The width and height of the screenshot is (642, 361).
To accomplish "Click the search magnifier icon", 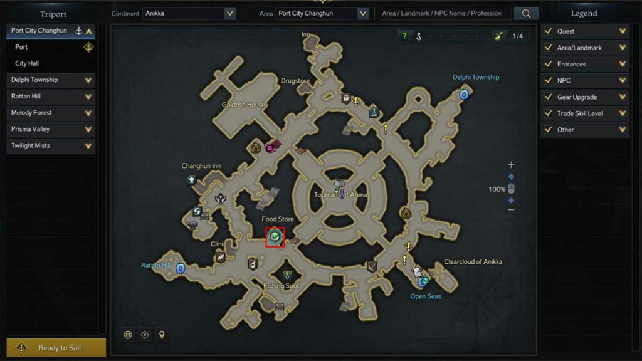I will click(x=526, y=14).
